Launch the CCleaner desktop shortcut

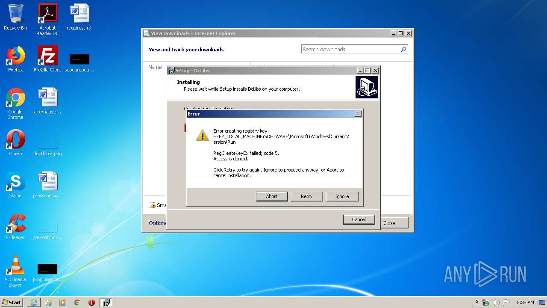pyautogui.click(x=15, y=227)
